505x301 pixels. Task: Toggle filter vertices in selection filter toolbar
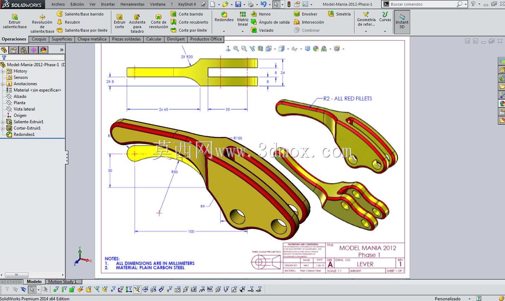[x=56, y=289]
